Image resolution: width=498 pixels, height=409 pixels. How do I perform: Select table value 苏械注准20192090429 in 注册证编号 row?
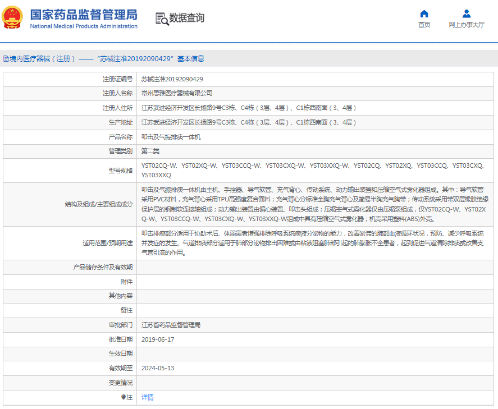pyautogui.click(x=172, y=79)
